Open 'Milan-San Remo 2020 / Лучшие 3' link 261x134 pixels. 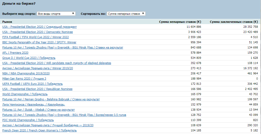(x=24, y=79)
